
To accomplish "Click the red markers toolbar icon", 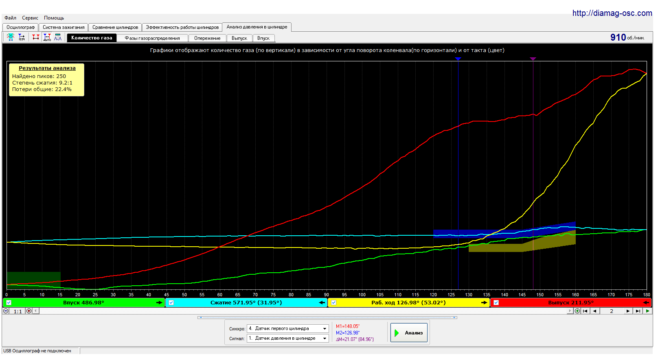I will coord(36,37).
